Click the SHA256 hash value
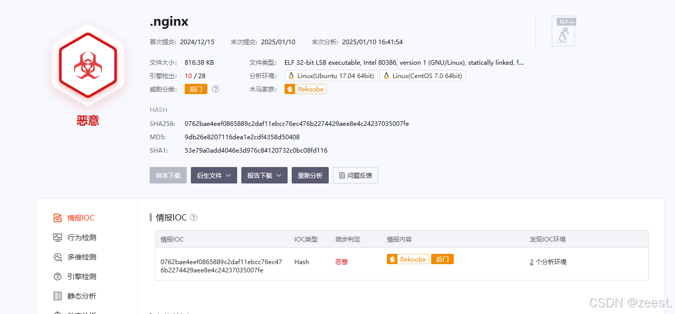 [297, 124]
